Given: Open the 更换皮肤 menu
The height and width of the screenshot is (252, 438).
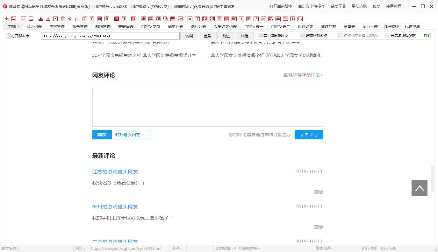Looking at the screenshot, I should pos(359,6).
